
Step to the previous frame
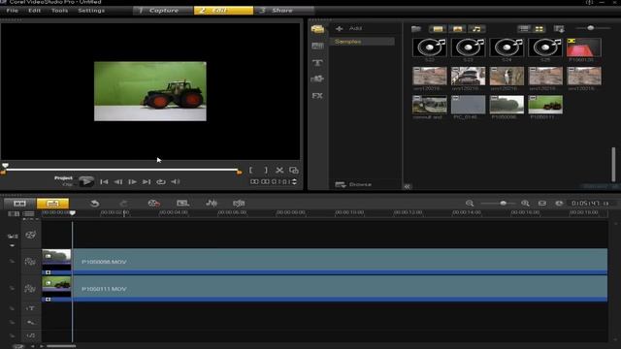[118, 181]
